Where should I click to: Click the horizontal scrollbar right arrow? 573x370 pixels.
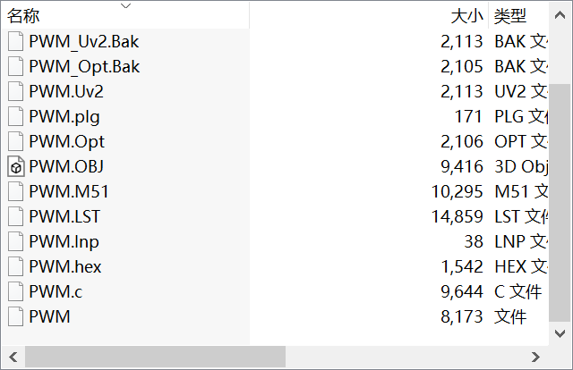(x=535, y=357)
